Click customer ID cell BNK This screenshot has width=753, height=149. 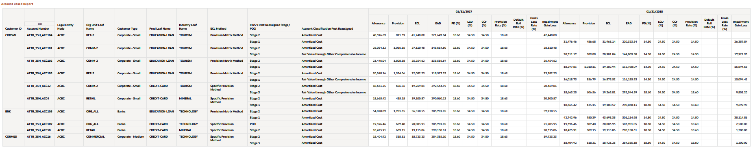(x=8, y=111)
